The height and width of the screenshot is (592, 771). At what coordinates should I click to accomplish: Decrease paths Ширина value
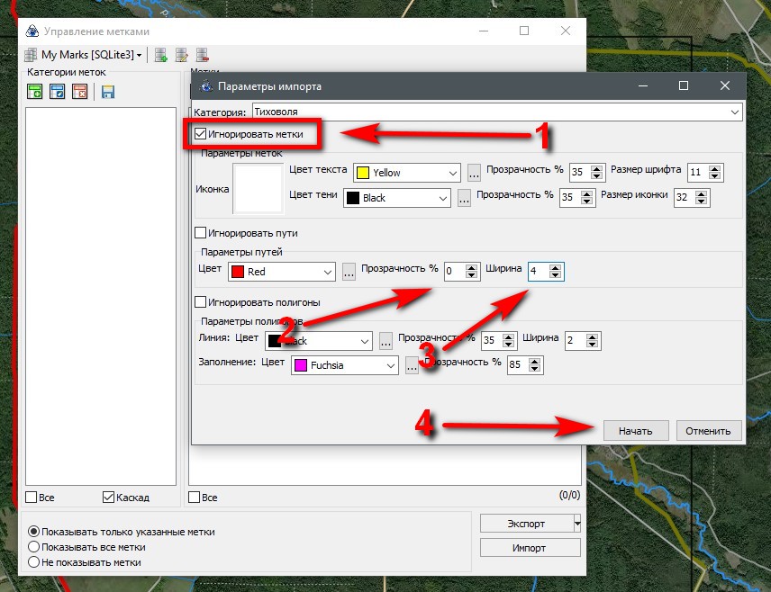tap(555, 275)
